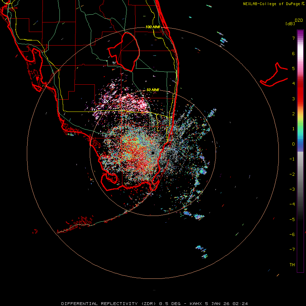The image size is (306, 306).
Task: Click the 4 value on the ZDR color scale
Action: click(x=293, y=84)
